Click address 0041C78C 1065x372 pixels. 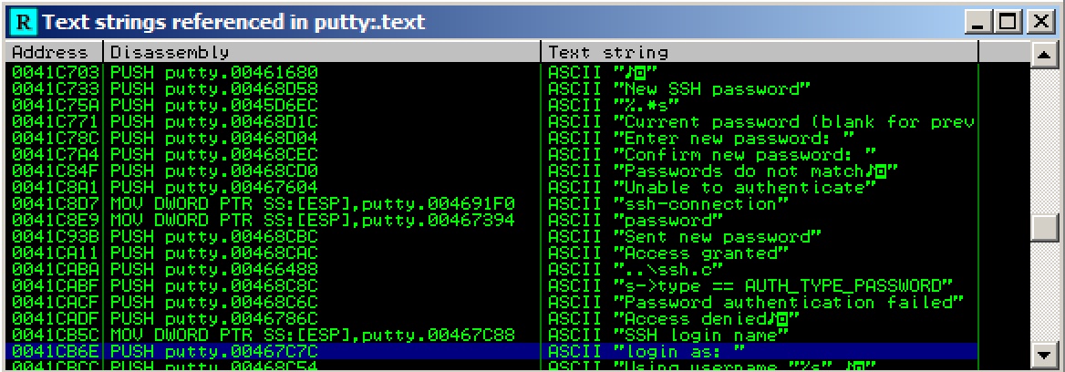click(56, 138)
